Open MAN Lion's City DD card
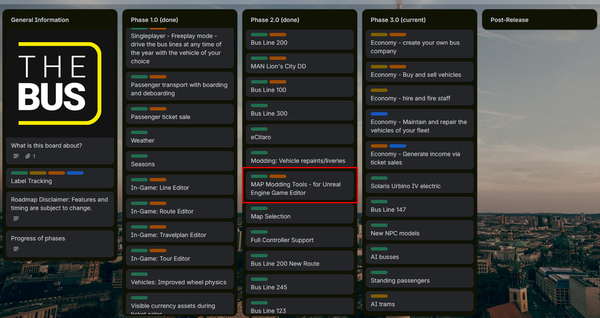The width and height of the screenshot is (600, 318). tap(300, 63)
